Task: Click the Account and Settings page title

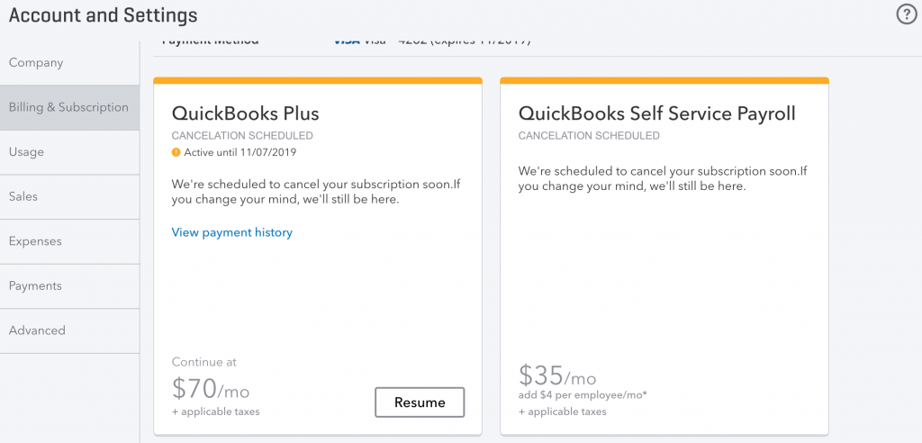Action: coord(103,15)
